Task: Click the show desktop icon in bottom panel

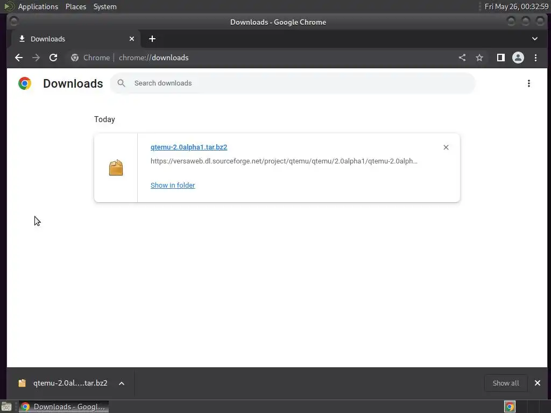Action: pos(6,407)
